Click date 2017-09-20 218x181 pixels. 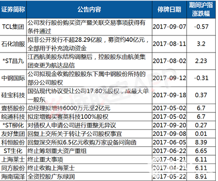tap(169, 125)
